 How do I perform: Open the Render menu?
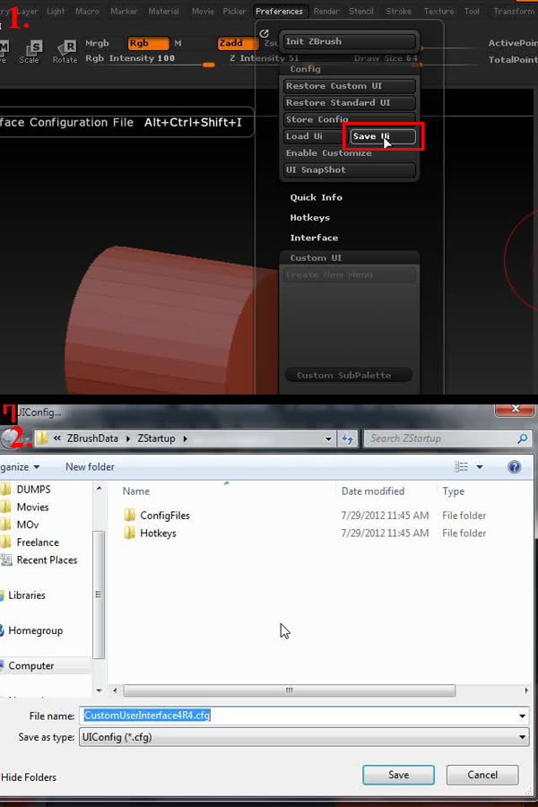[326, 11]
